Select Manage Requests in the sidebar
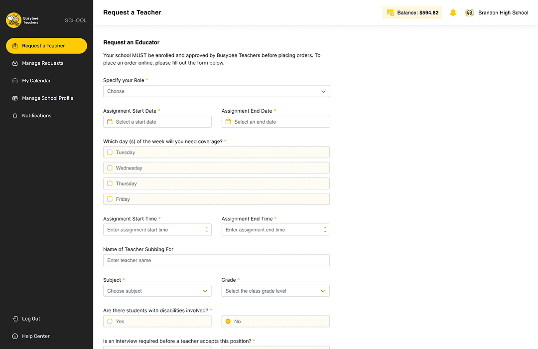This screenshot has width=538, height=349. click(x=43, y=63)
